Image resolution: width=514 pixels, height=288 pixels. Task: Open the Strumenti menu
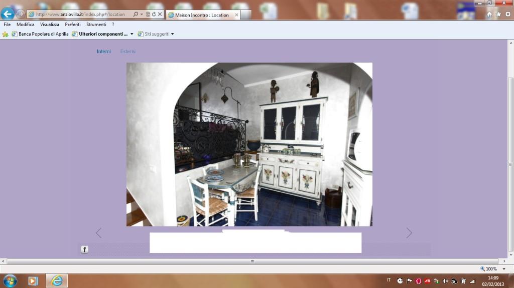(96, 24)
